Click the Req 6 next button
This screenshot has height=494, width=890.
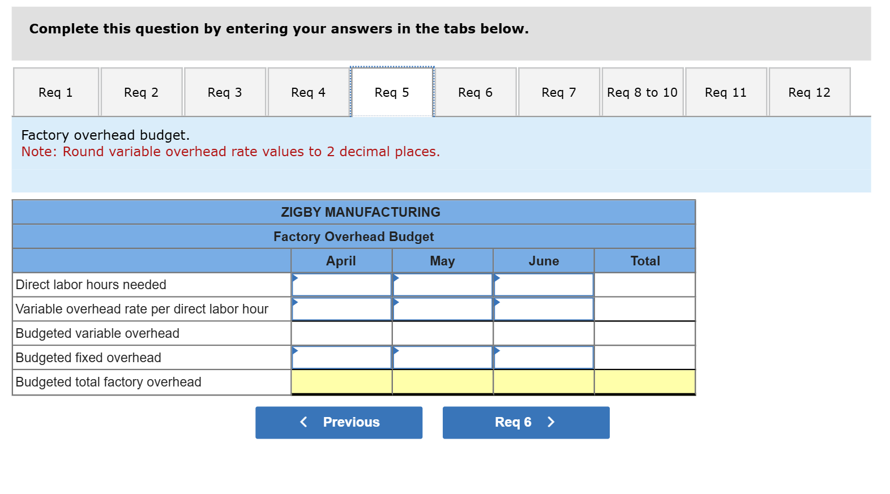[525, 422]
